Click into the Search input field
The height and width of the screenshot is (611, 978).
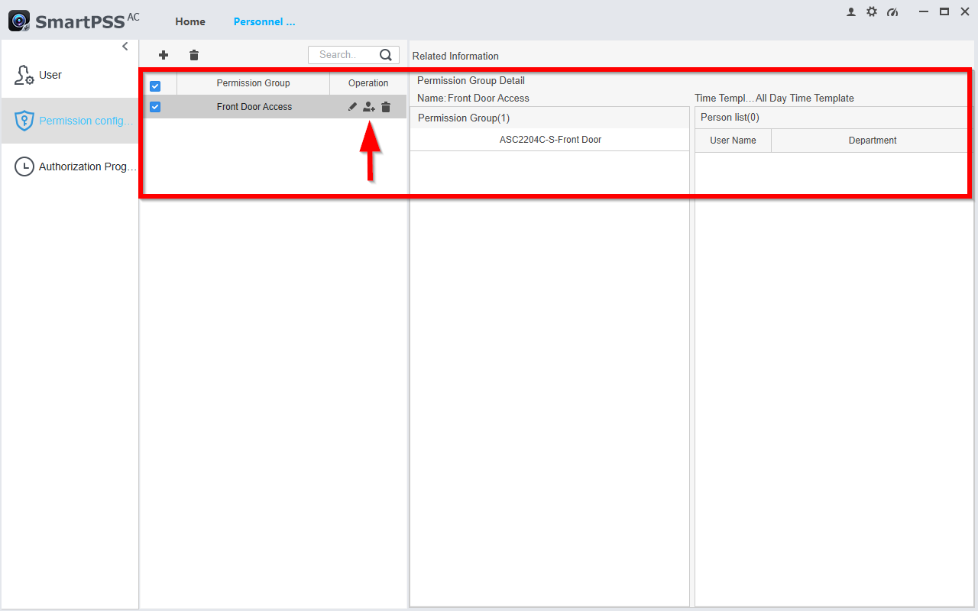[x=345, y=55]
